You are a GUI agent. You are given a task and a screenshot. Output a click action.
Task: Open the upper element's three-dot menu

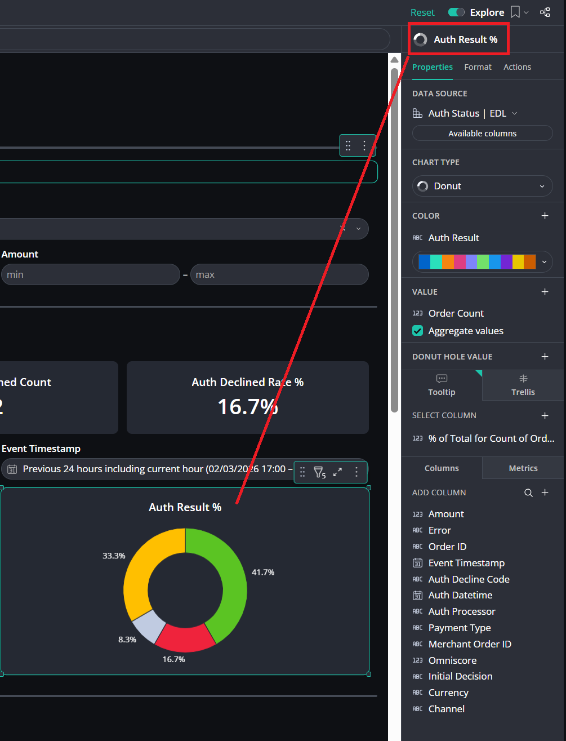364,146
